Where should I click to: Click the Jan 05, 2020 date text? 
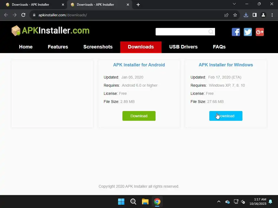click(x=132, y=77)
